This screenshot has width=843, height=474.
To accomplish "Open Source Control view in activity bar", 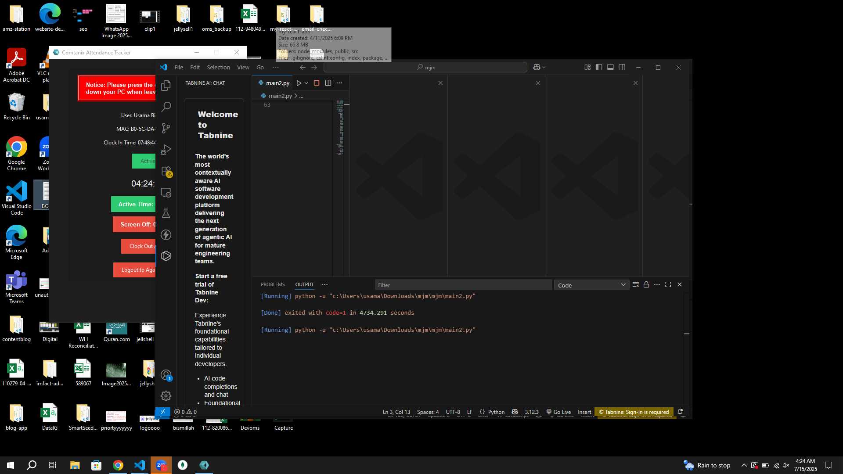I will point(166,128).
